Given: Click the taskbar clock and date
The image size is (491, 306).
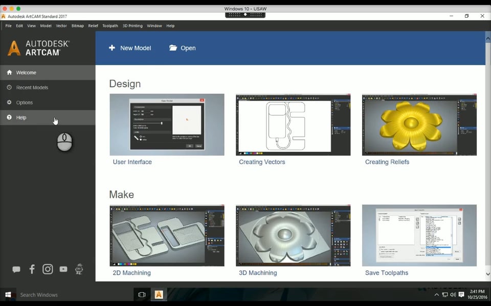Looking at the screenshot, I should [x=477, y=294].
